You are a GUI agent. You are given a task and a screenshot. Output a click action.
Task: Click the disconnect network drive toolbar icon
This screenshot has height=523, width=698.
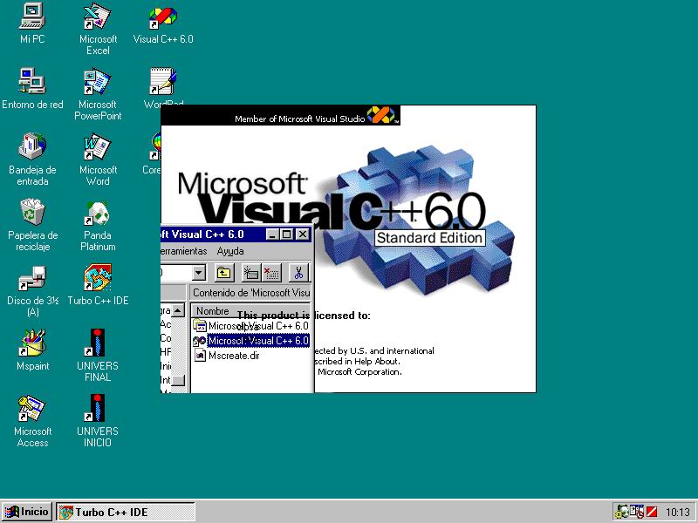point(271,273)
